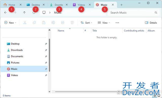Add a new tab with plus button

[121, 5]
